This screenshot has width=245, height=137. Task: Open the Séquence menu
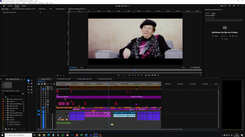point(19,3)
